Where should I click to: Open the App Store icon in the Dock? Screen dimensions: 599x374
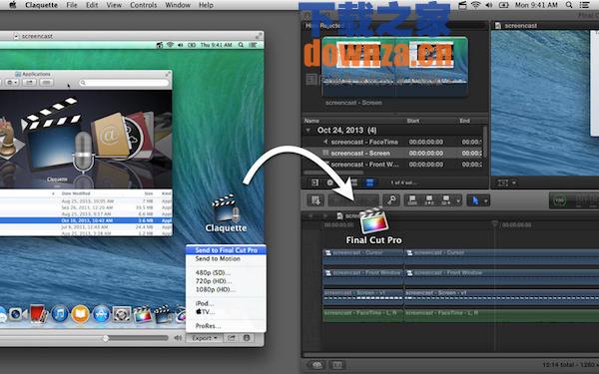[x=101, y=314]
